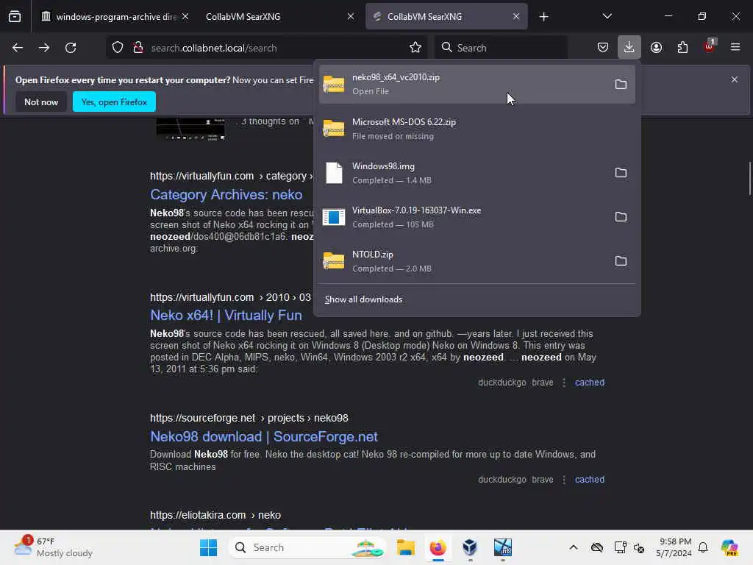Open the Firefox View tab list icon
The width and height of the screenshot is (753, 565).
15,17
